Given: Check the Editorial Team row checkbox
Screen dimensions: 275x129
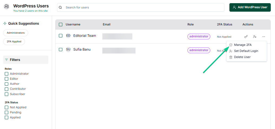Looking at the screenshot, I should 60,35.
